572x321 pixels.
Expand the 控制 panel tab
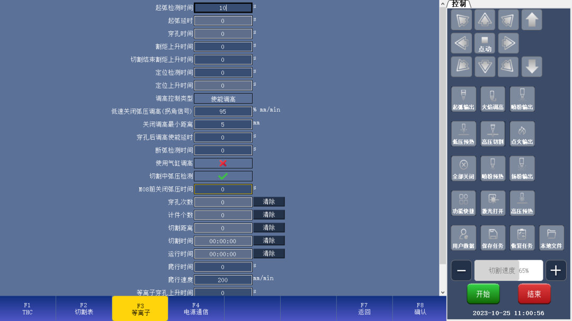(x=458, y=4)
